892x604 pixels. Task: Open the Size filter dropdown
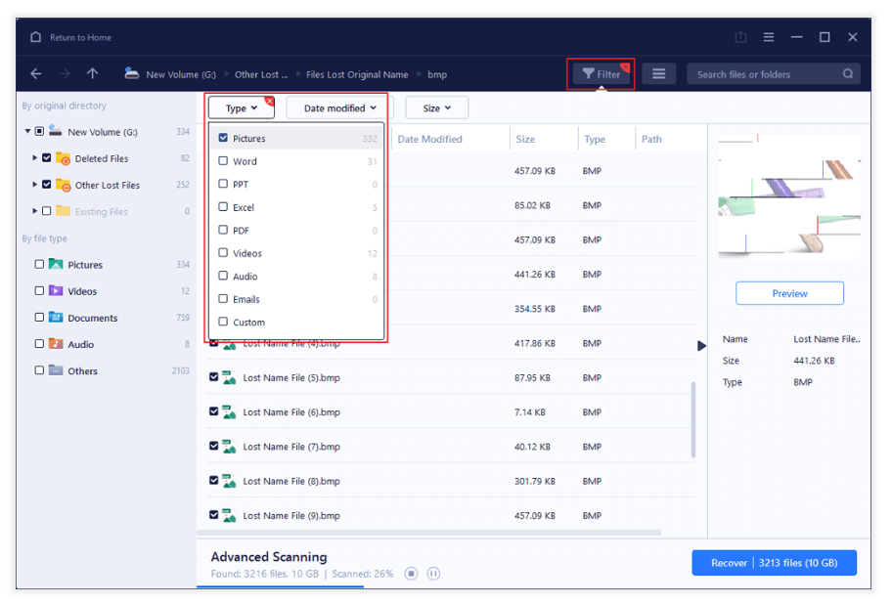(x=436, y=108)
